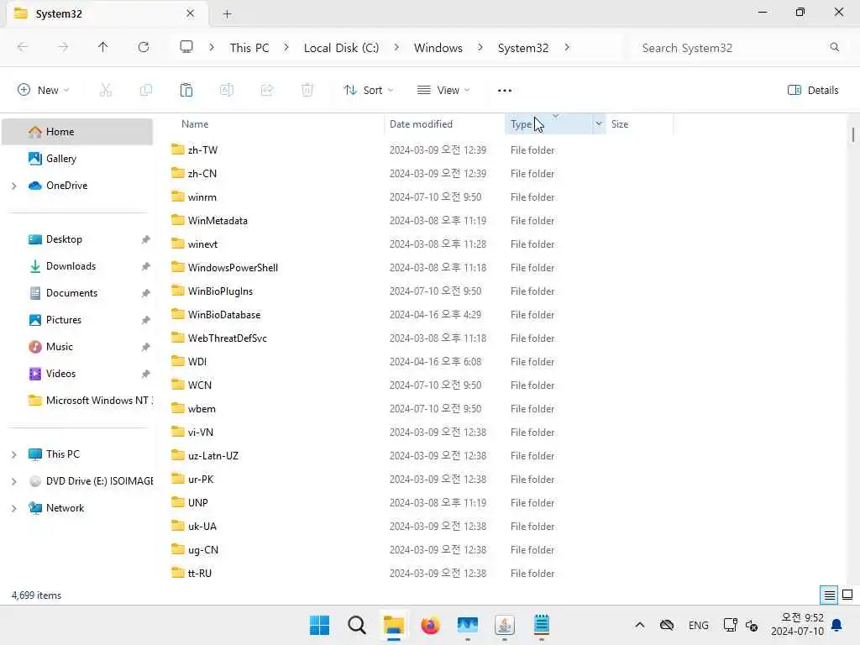
Task: Select Home in the navigation pane
Action: point(77,132)
